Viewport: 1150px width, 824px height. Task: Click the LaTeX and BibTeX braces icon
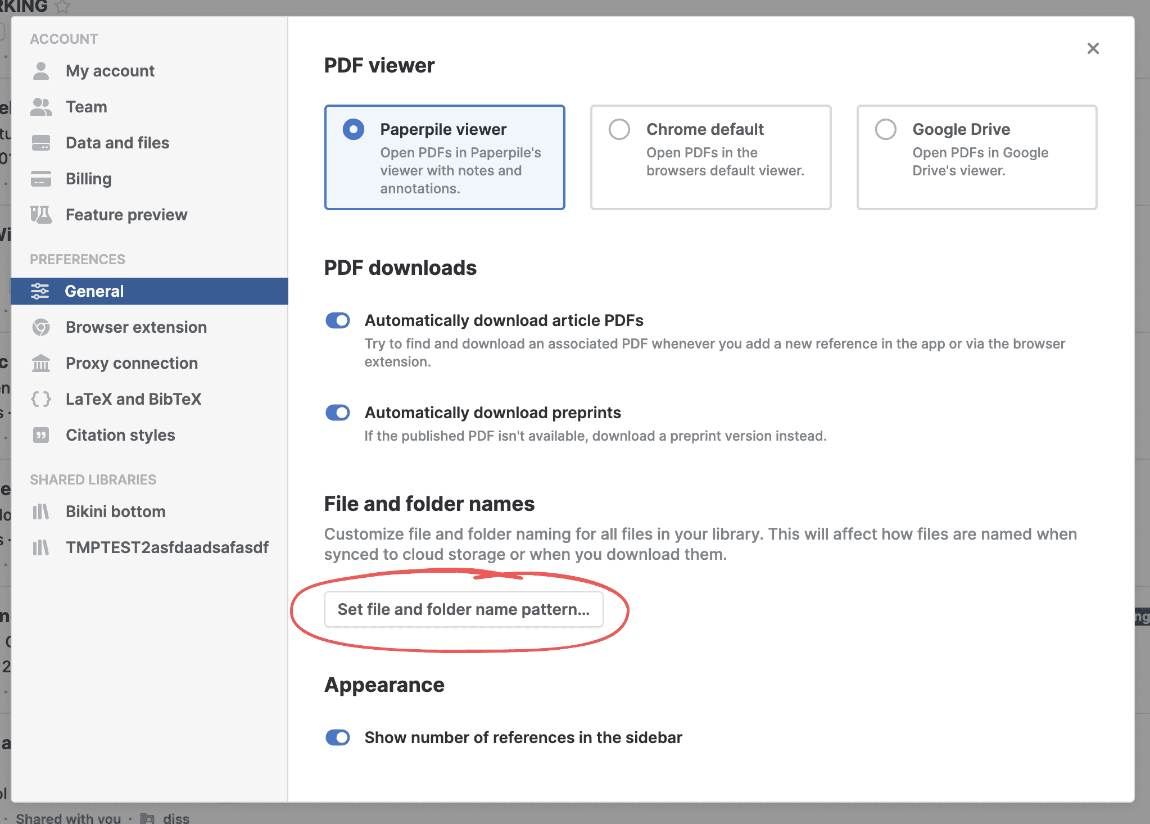[40, 399]
